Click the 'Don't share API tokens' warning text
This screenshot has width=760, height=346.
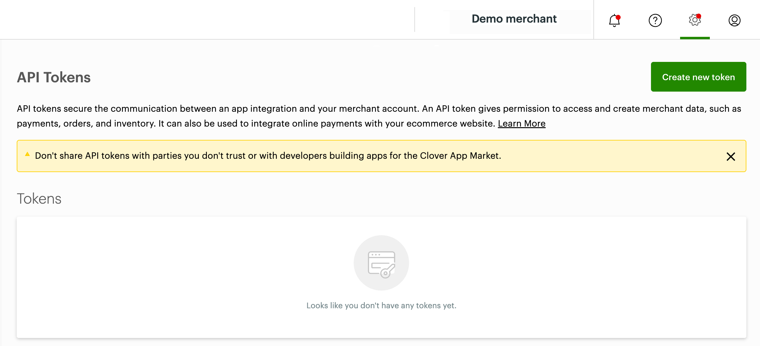[268, 156]
